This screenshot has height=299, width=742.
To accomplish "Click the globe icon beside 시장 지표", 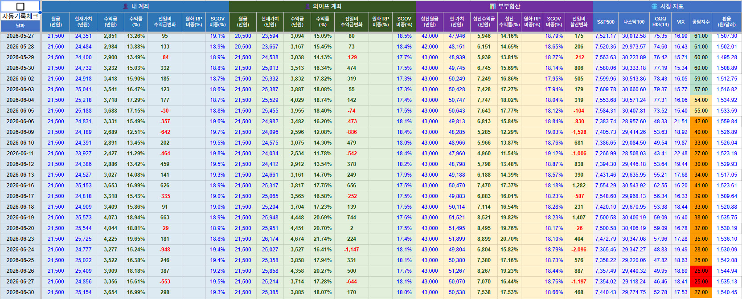I will (654, 6).
